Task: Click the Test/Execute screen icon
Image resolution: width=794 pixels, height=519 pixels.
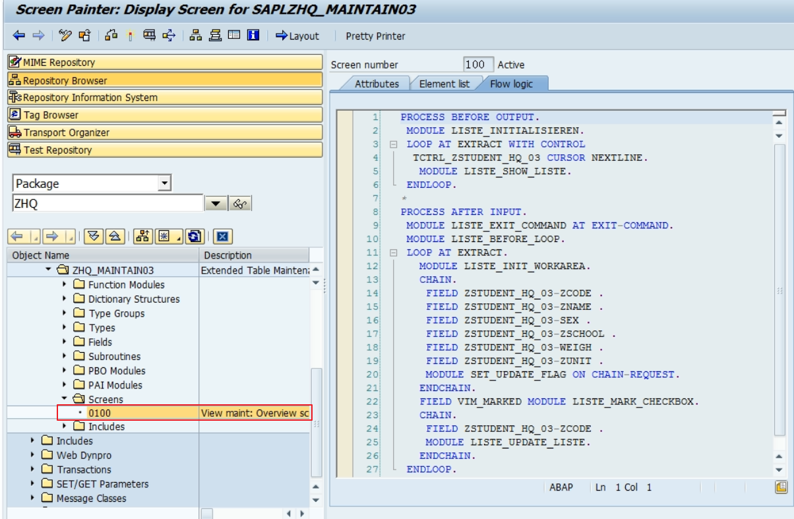Action: (150, 36)
